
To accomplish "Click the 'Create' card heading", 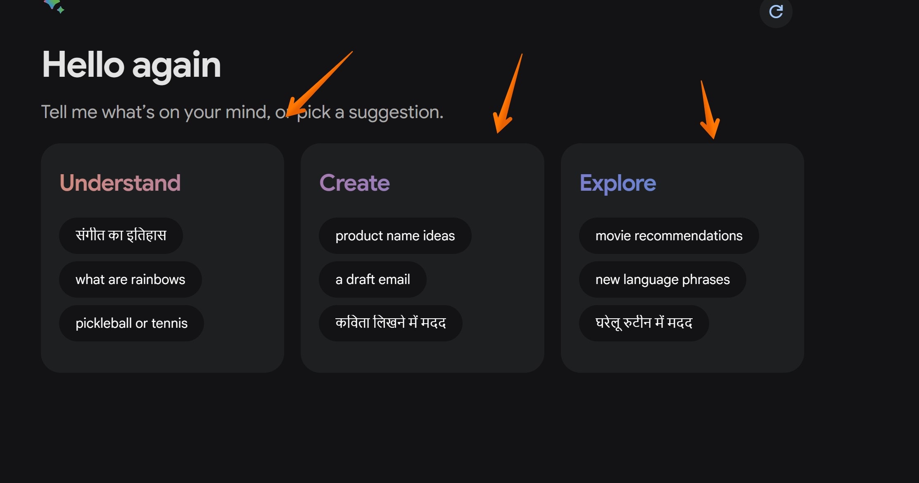I will [354, 183].
